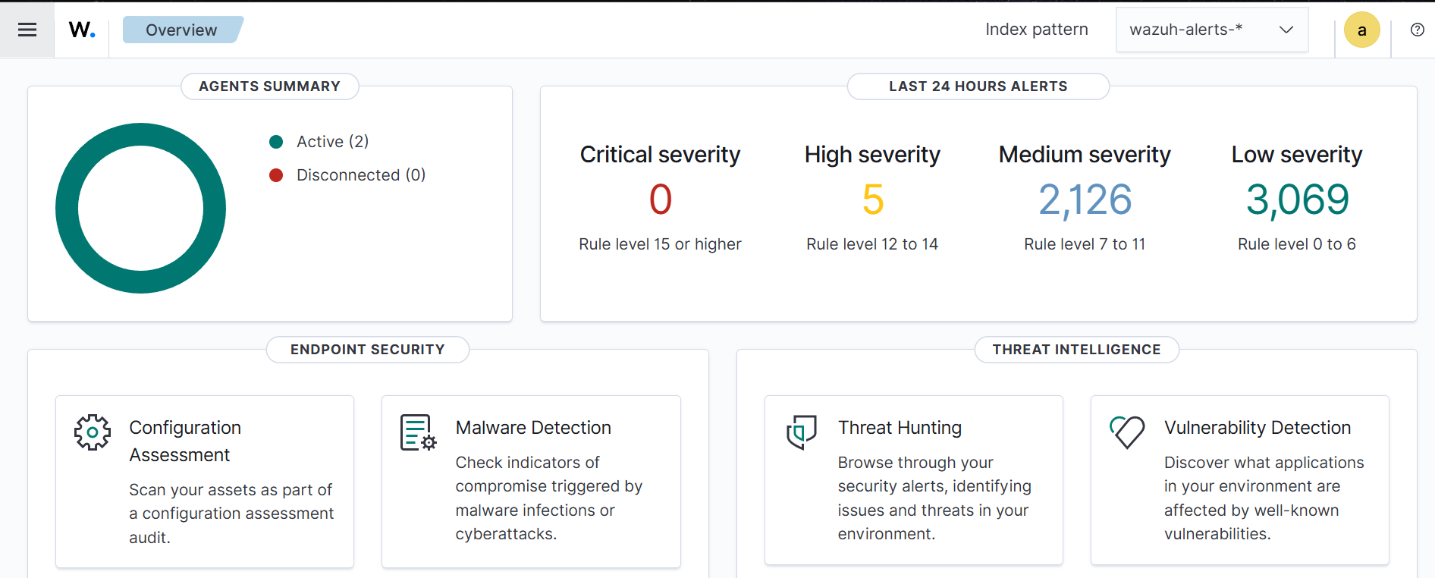This screenshot has width=1435, height=578.
Task: Click 'Check indicators of compromise' description
Action: click(x=549, y=498)
